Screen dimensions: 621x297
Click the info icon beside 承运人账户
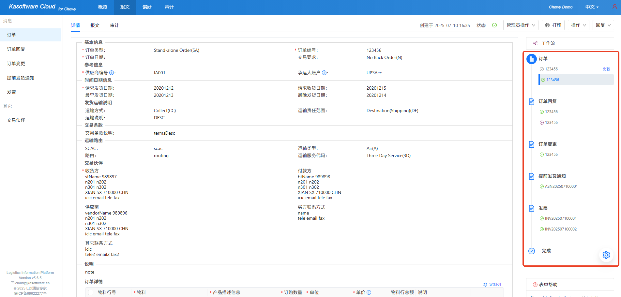tap(324, 73)
